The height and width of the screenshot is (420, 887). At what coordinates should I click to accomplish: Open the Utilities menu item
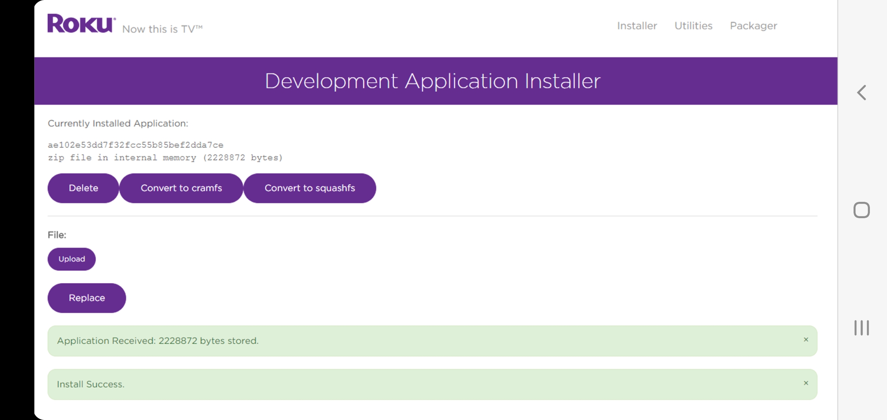pos(693,26)
